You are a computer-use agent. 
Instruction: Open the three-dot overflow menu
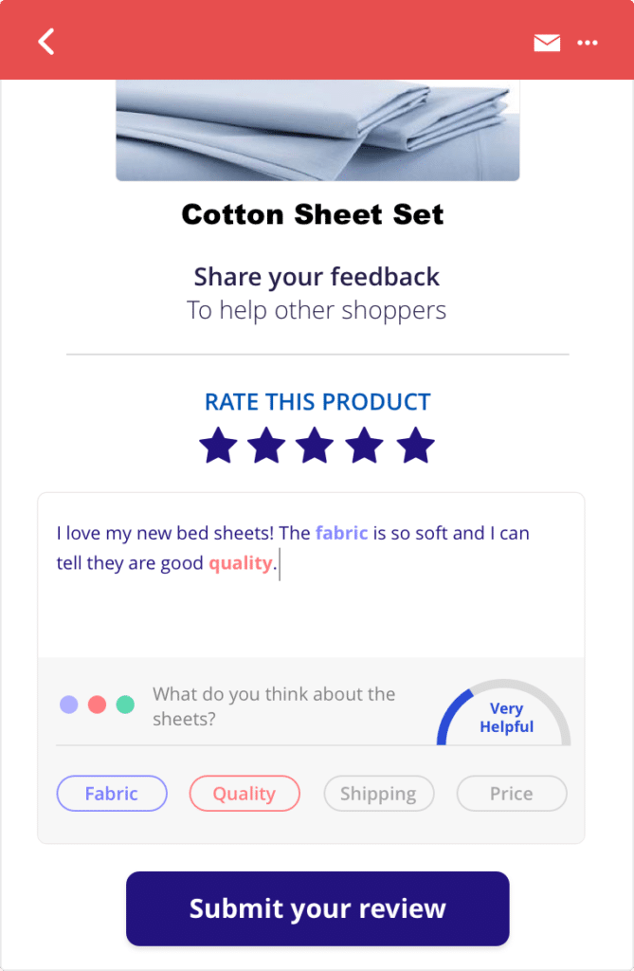pyautogui.click(x=588, y=42)
